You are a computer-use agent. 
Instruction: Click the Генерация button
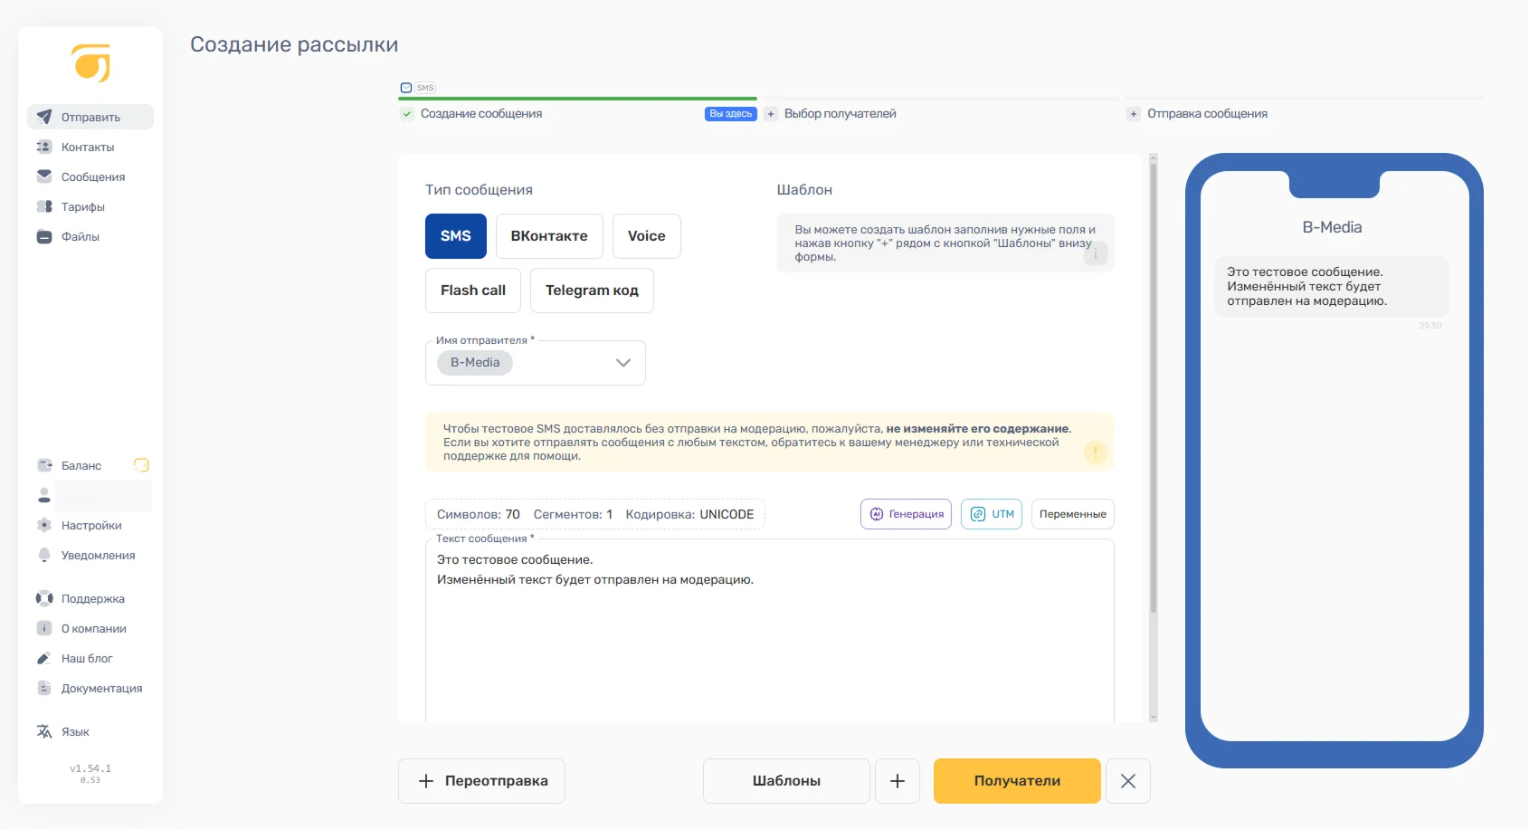[906, 514]
